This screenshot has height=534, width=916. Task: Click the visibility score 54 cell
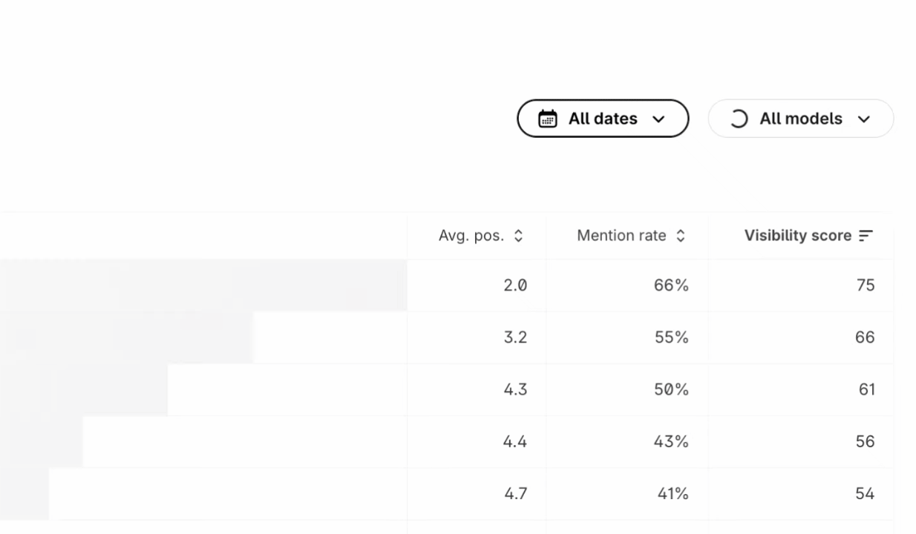pyautogui.click(x=865, y=493)
